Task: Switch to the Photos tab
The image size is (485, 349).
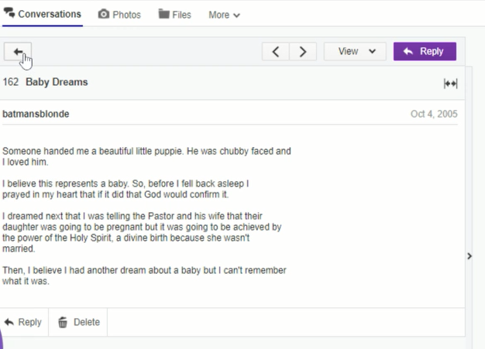Action: [119, 15]
